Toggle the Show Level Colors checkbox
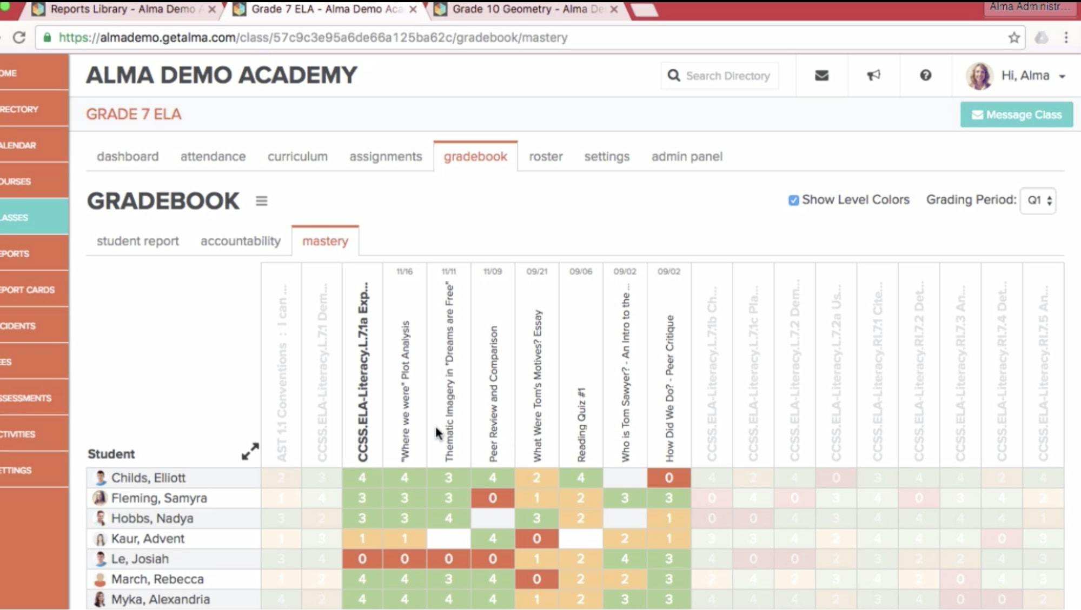Screen dimensions: 1081x610 (x=793, y=200)
